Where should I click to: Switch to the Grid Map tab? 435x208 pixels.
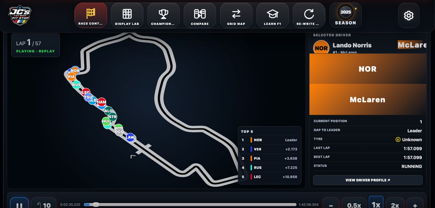(236, 15)
